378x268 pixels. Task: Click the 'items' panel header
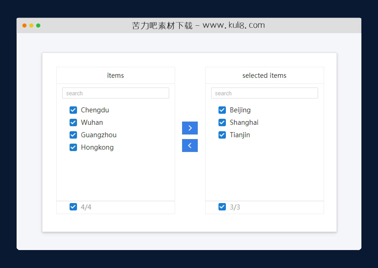coord(115,76)
